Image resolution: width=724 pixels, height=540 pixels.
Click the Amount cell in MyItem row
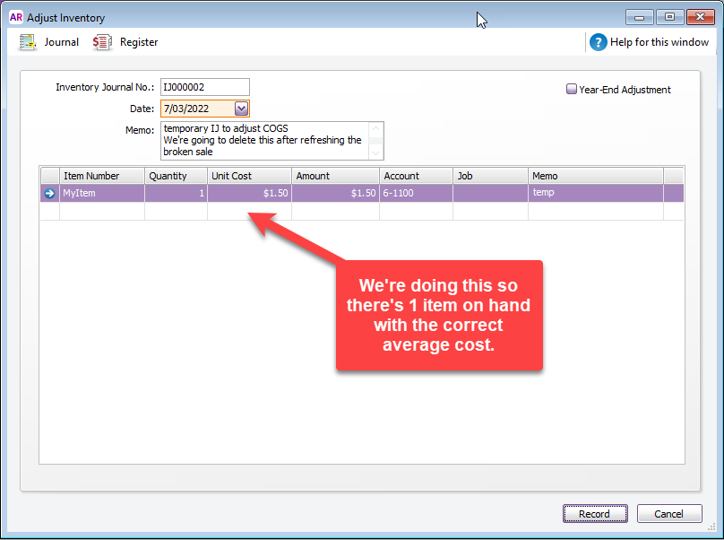point(335,193)
